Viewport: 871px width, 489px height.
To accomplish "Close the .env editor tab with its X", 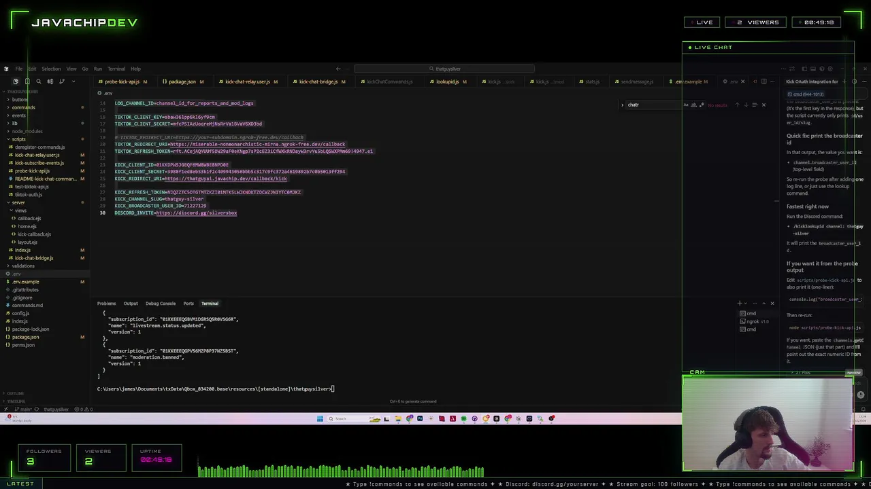I will (x=742, y=81).
